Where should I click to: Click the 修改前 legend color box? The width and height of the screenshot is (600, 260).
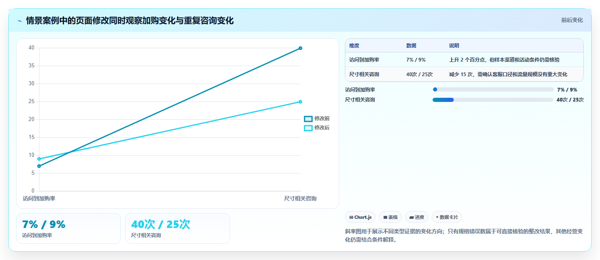(308, 119)
